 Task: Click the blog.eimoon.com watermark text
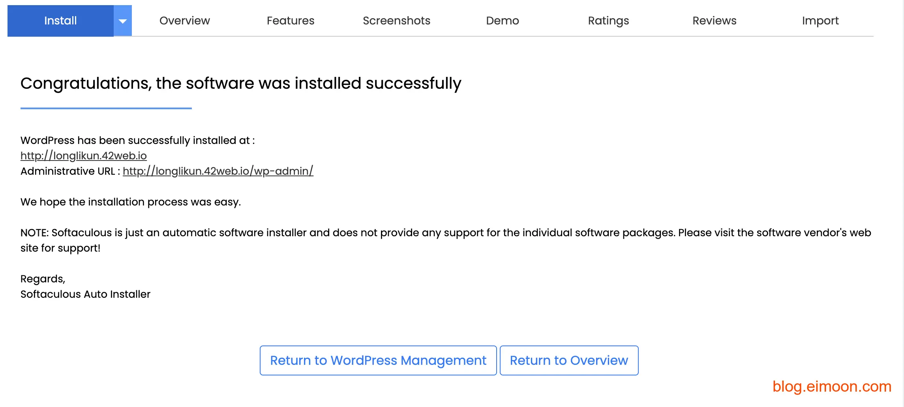coord(832,386)
